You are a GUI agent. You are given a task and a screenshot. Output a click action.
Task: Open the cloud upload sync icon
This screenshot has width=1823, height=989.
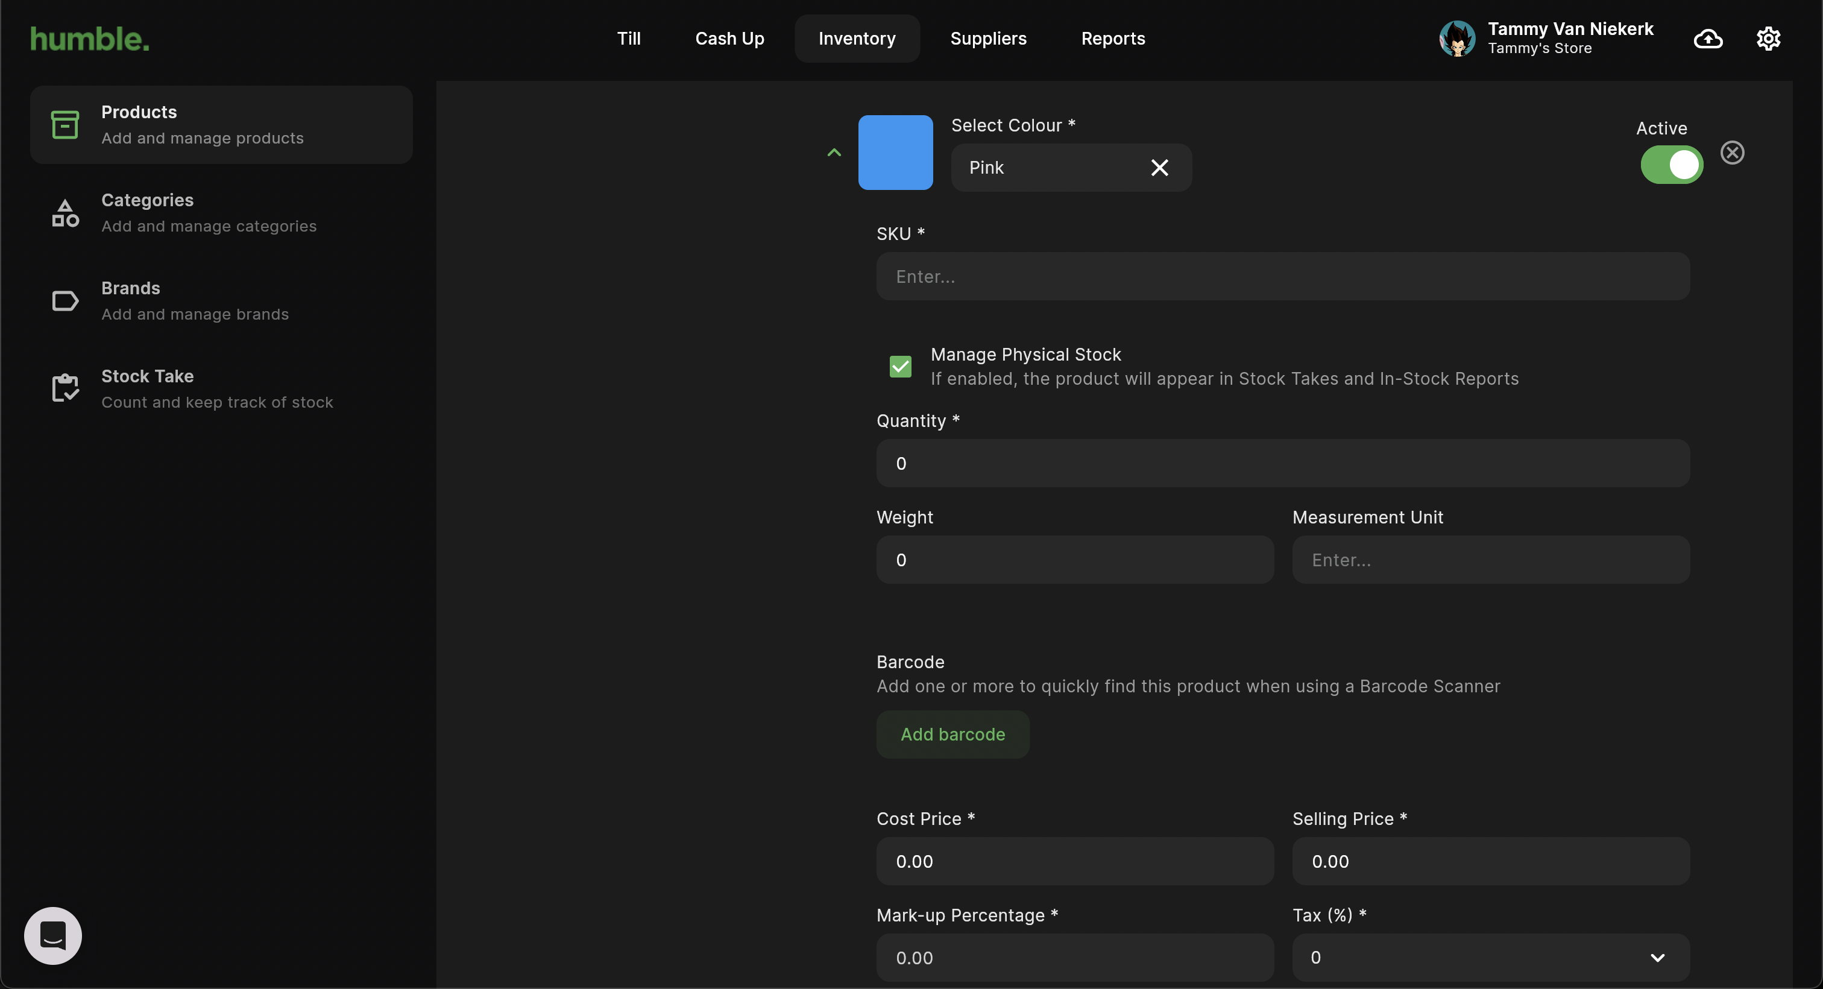click(x=1708, y=38)
